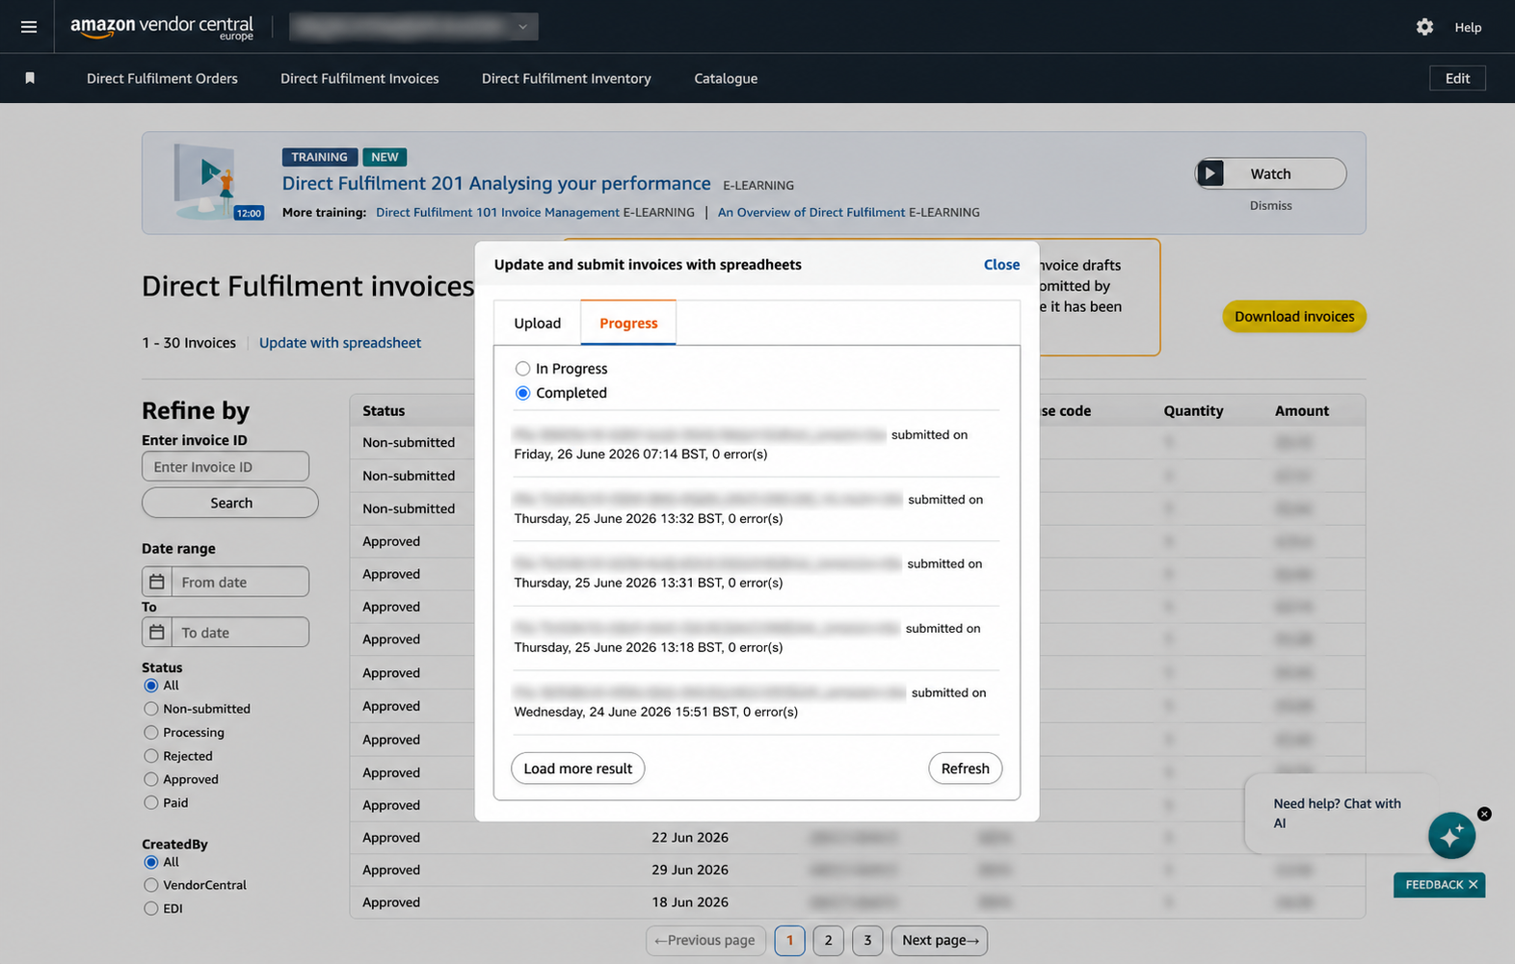The image size is (1515, 964).
Task: Open the training video thumbnail
Action: [220, 181]
